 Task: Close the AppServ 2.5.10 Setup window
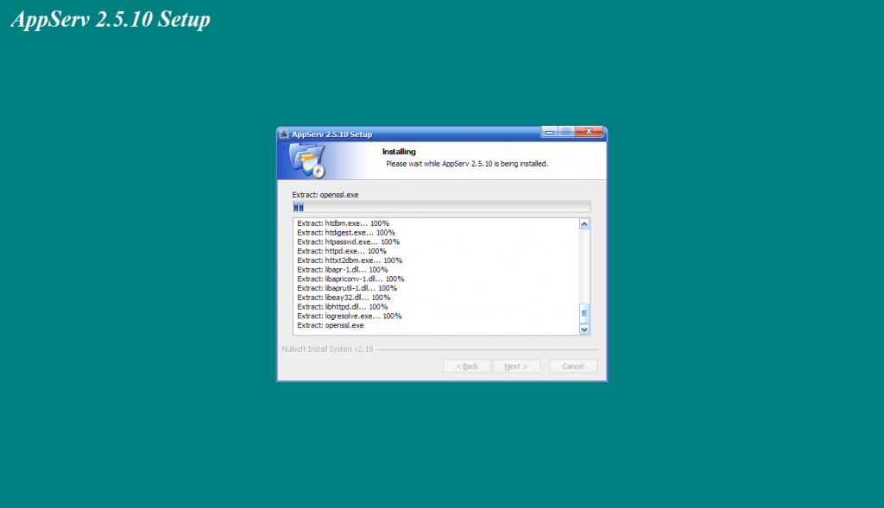click(589, 131)
